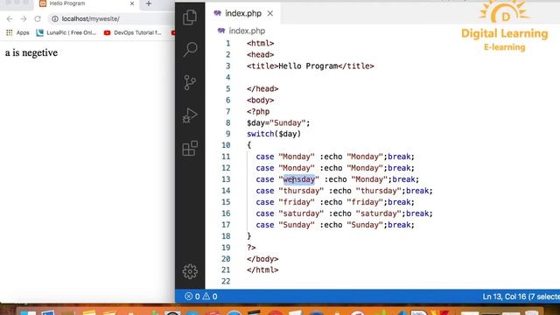Click the Ln 13, Col 16 status entry
The image size is (560, 315).
[521, 297]
